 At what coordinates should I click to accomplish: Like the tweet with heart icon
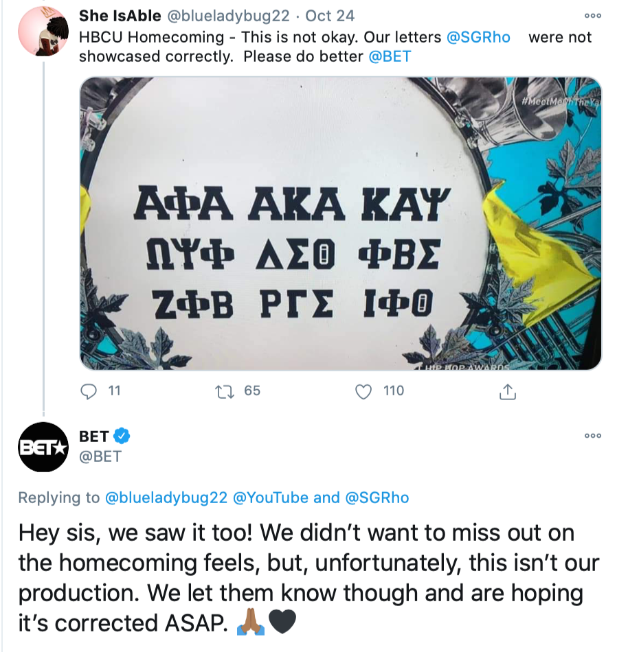coord(364,391)
